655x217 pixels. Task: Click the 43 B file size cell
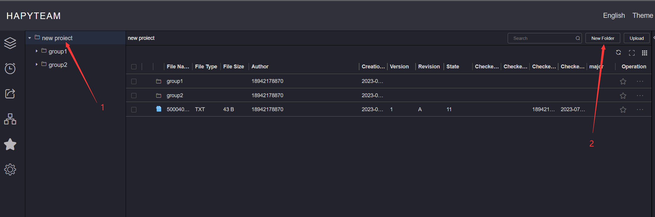coord(228,109)
